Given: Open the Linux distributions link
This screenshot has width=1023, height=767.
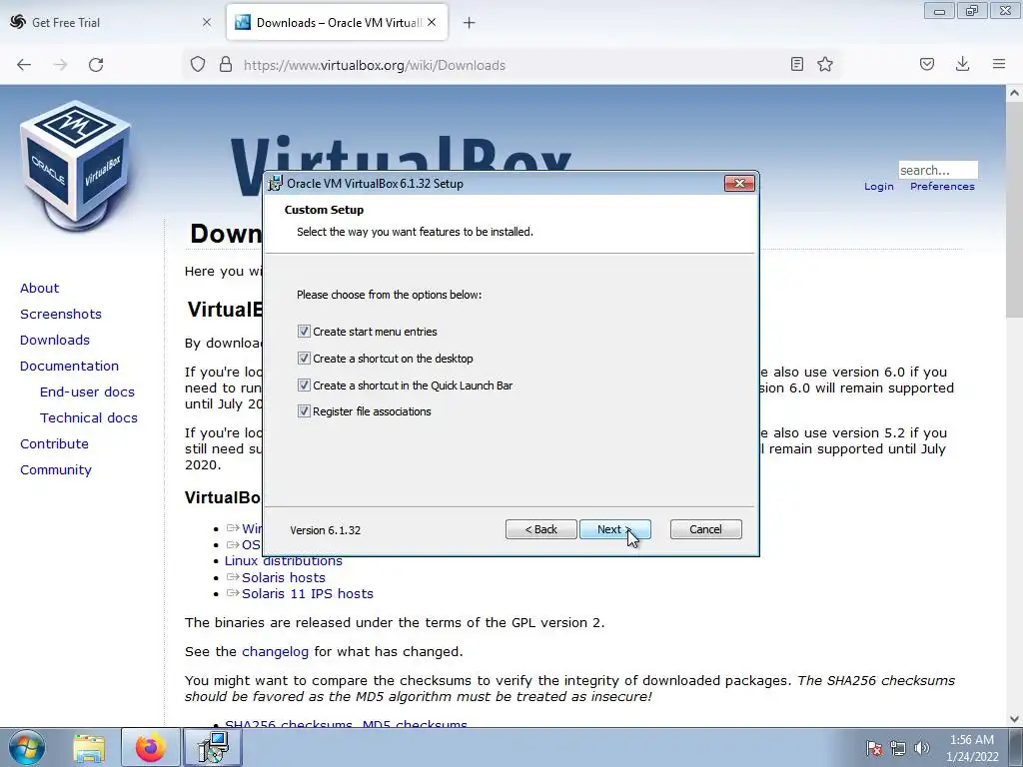Looking at the screenshot, I should 283,561.
